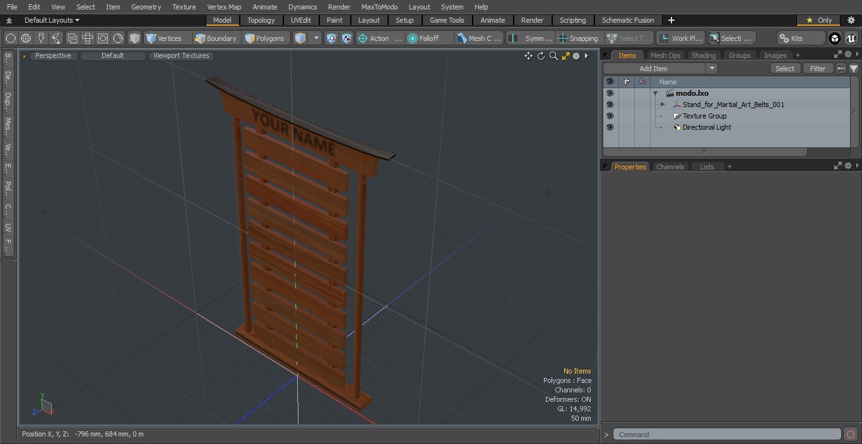Open the Selection options button
The width and height of the screenshot is (862, 444).
click(731, 38)
